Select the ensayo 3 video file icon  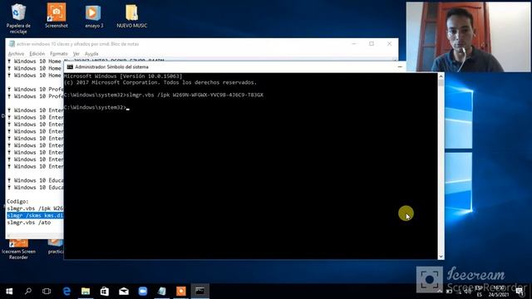tap(94, 17)
